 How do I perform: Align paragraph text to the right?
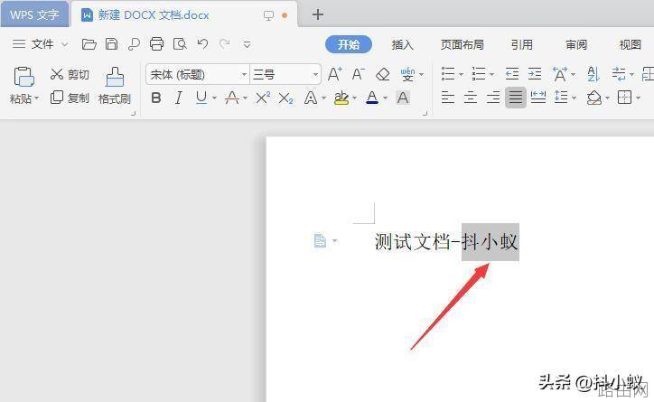pos(493,98)
